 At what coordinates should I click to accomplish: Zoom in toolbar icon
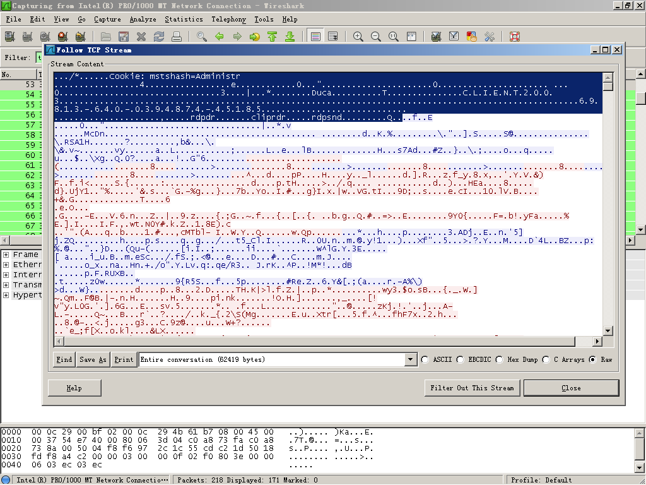(358, 37)
